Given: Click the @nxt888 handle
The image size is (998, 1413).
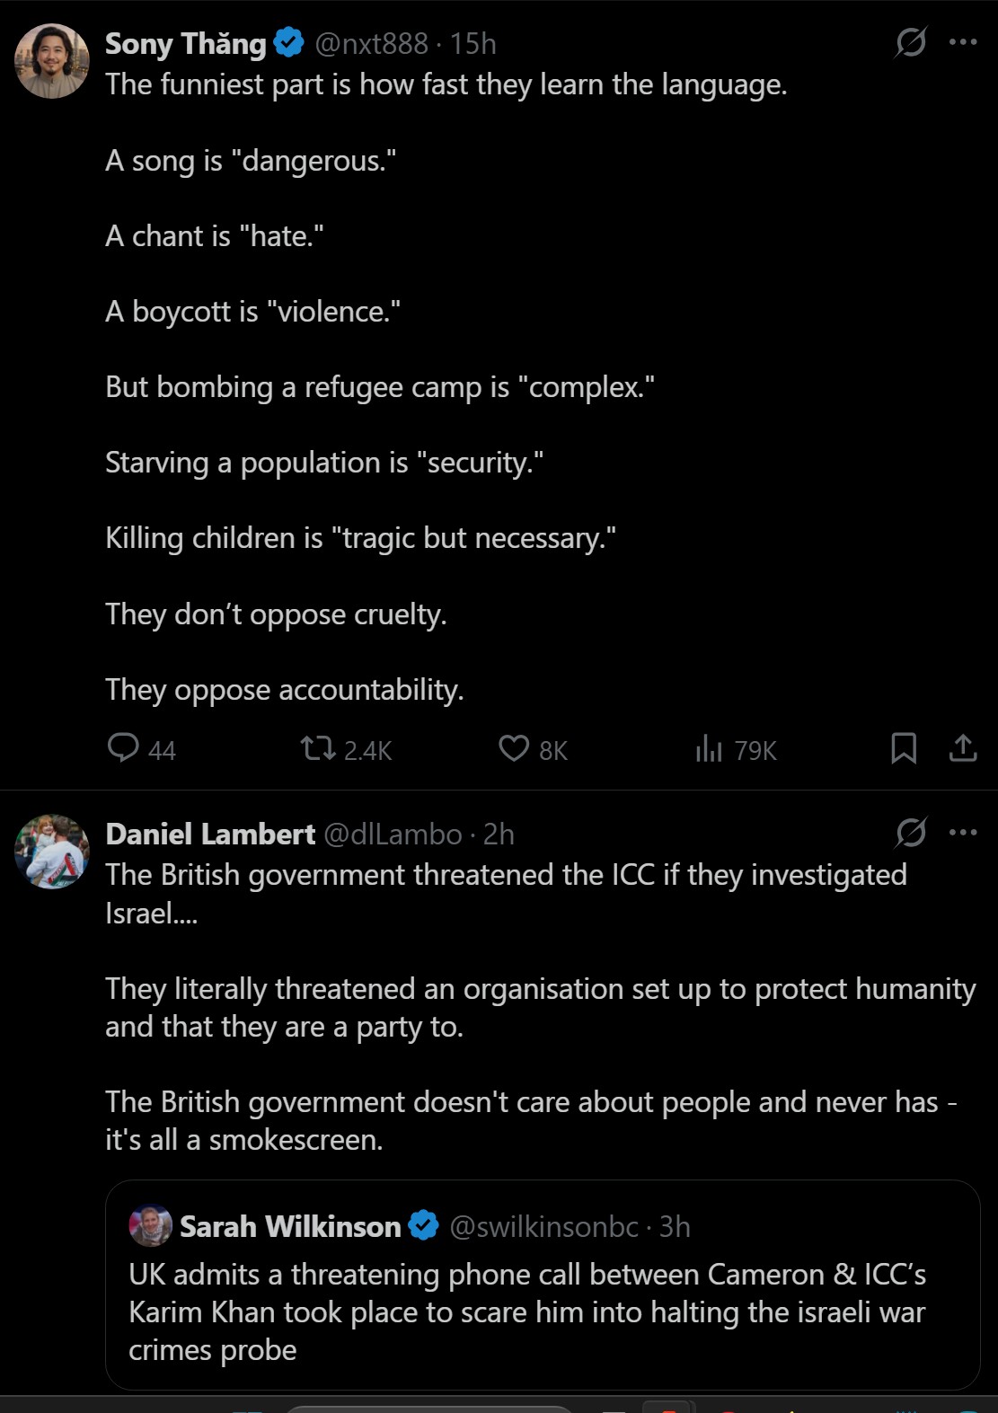Looking at the screenshot, I should [x=371, y=44].
